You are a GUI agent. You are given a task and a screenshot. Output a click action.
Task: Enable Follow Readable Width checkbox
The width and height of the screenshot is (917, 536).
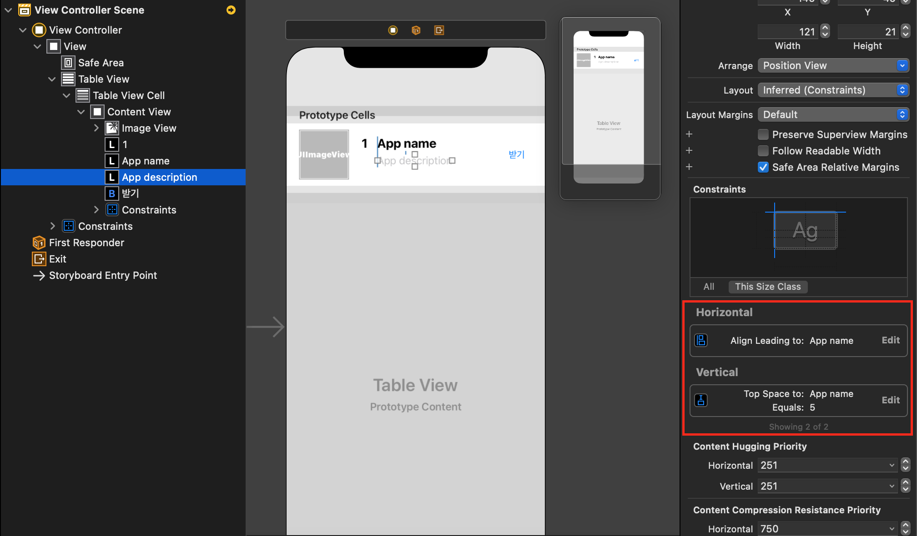763,151
